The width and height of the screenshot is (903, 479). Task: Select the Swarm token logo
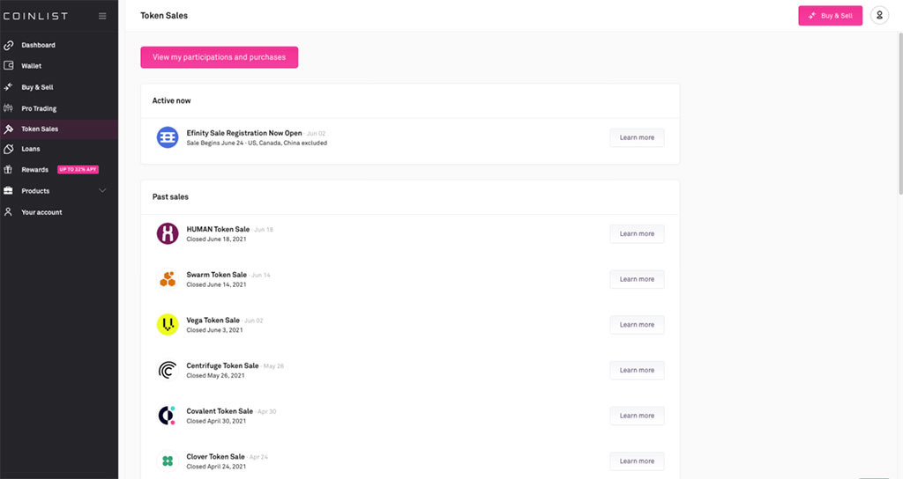coord(168,279)
